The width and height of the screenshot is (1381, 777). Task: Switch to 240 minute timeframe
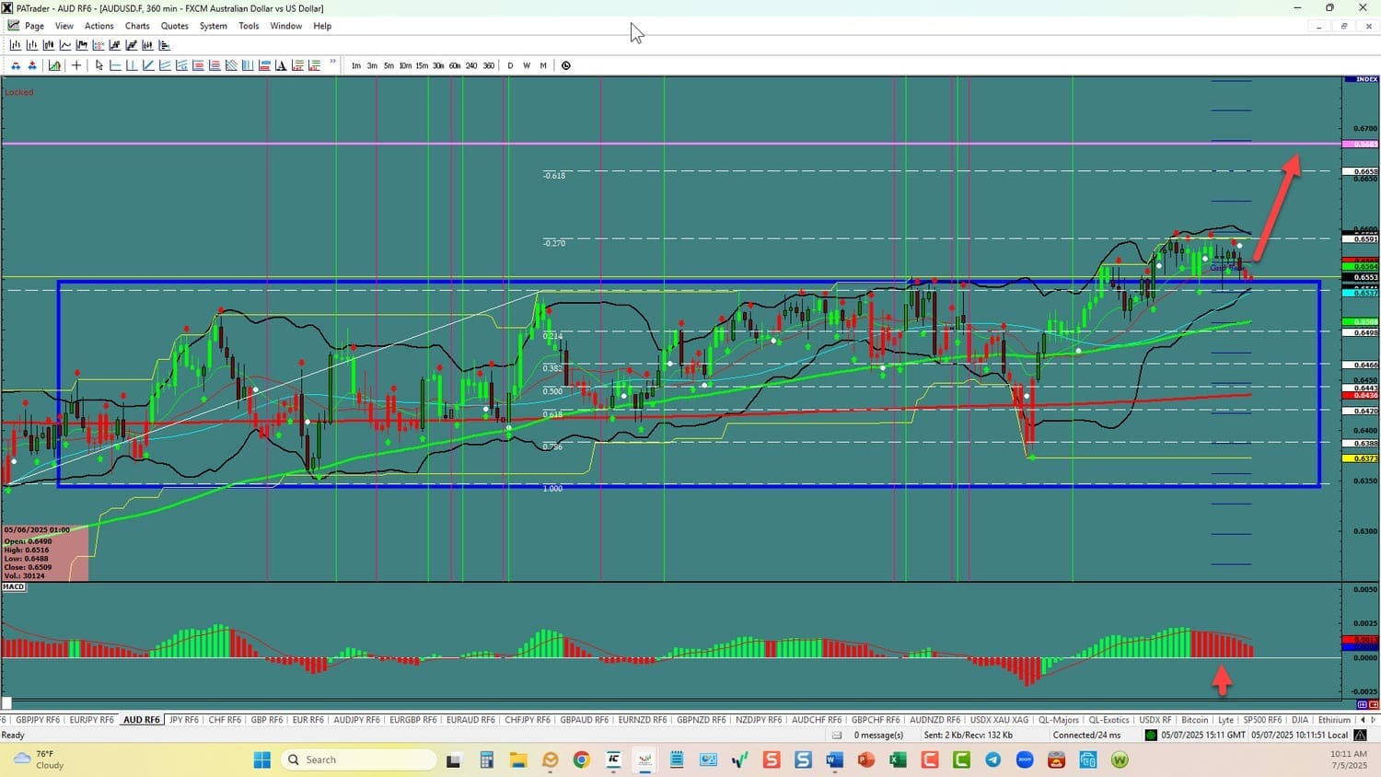pos(471,65)
